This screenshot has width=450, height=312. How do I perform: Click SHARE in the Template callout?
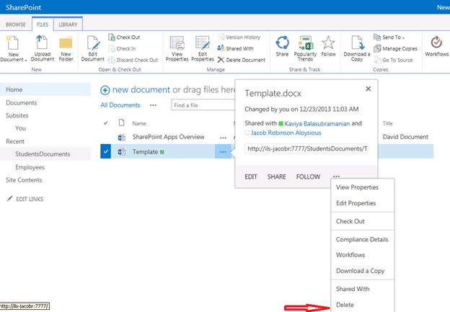[276, 177]
